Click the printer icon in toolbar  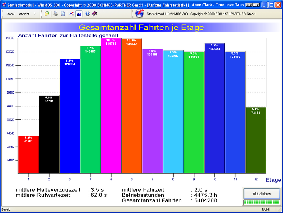pyautogui.click(x=55, y=14)
